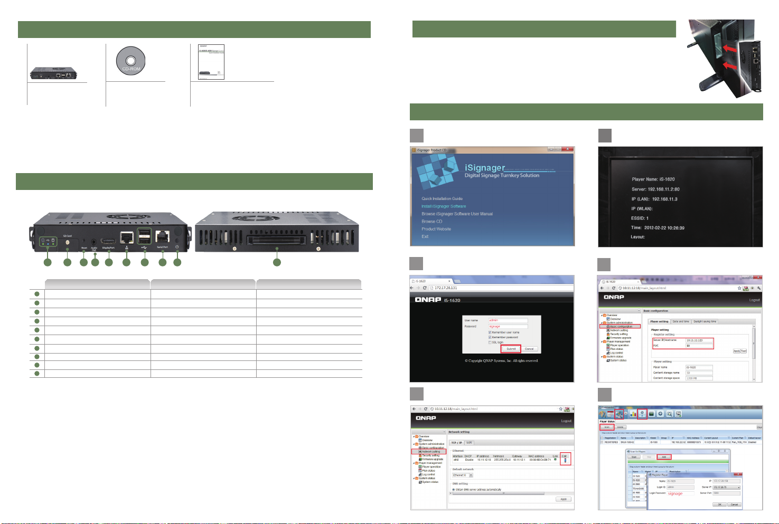Open the wrench menu in Basic configuration browser
Image resolution: width=779 pixels, height=524 pixels.
759,288
